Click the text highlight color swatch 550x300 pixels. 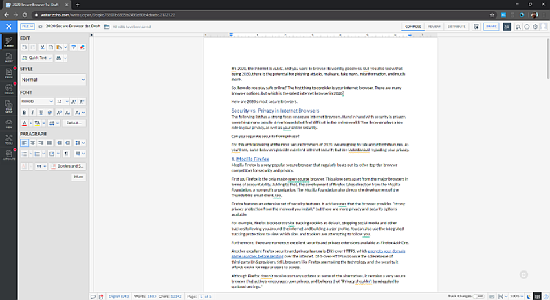[37, 123]
